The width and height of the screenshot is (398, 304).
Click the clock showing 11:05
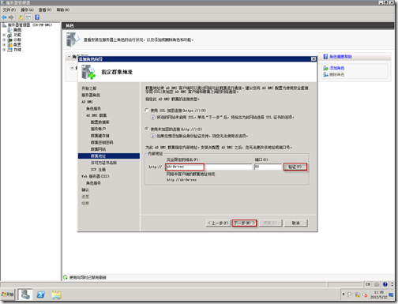[x=379, y=292]
